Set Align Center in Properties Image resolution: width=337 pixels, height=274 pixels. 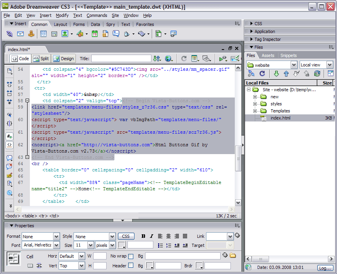pyautogui.click(x=168, y=236)
